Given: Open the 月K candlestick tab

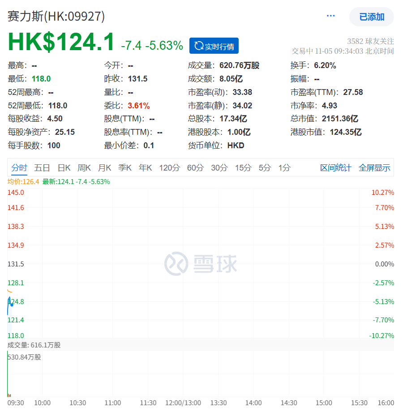Looking at the screenshot, I should (105, 168).
